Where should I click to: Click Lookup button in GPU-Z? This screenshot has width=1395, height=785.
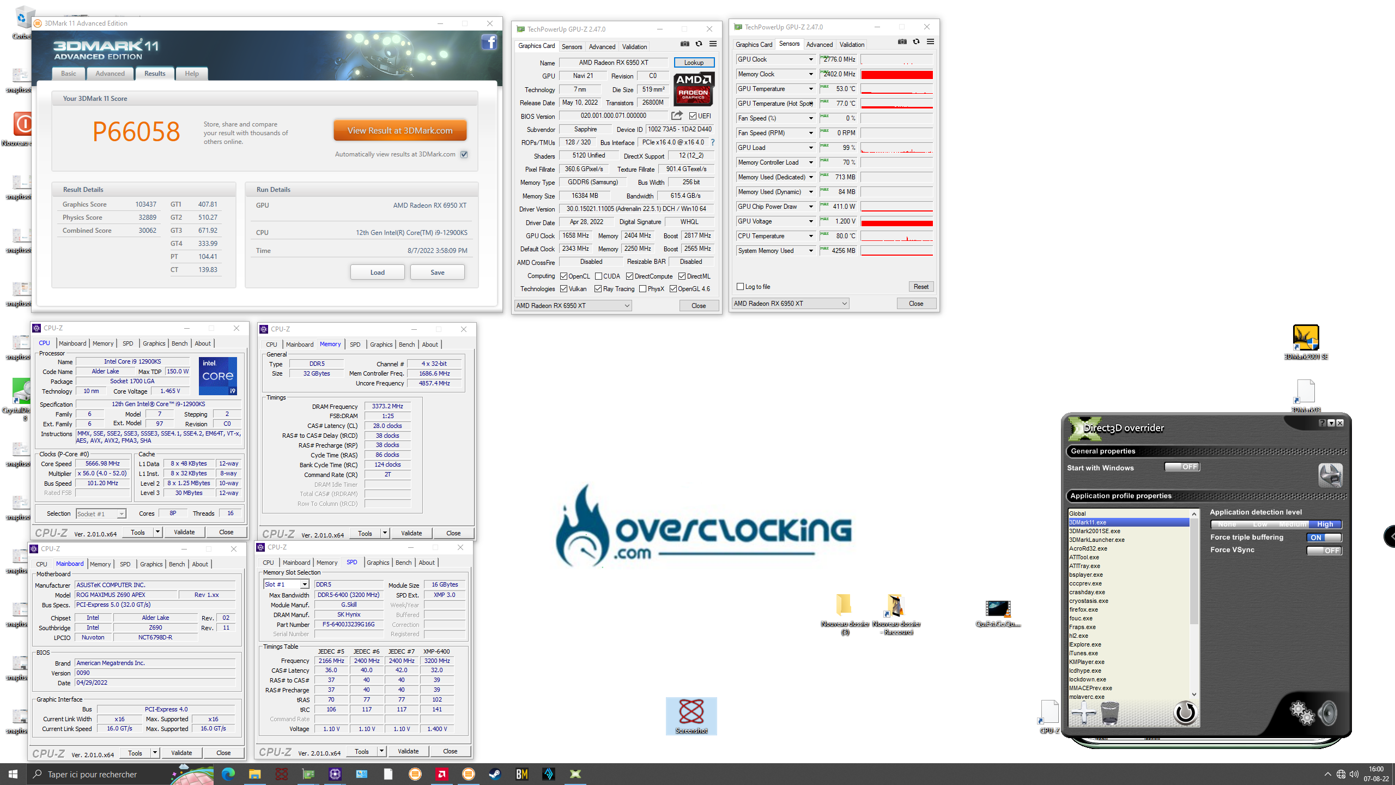694,63
